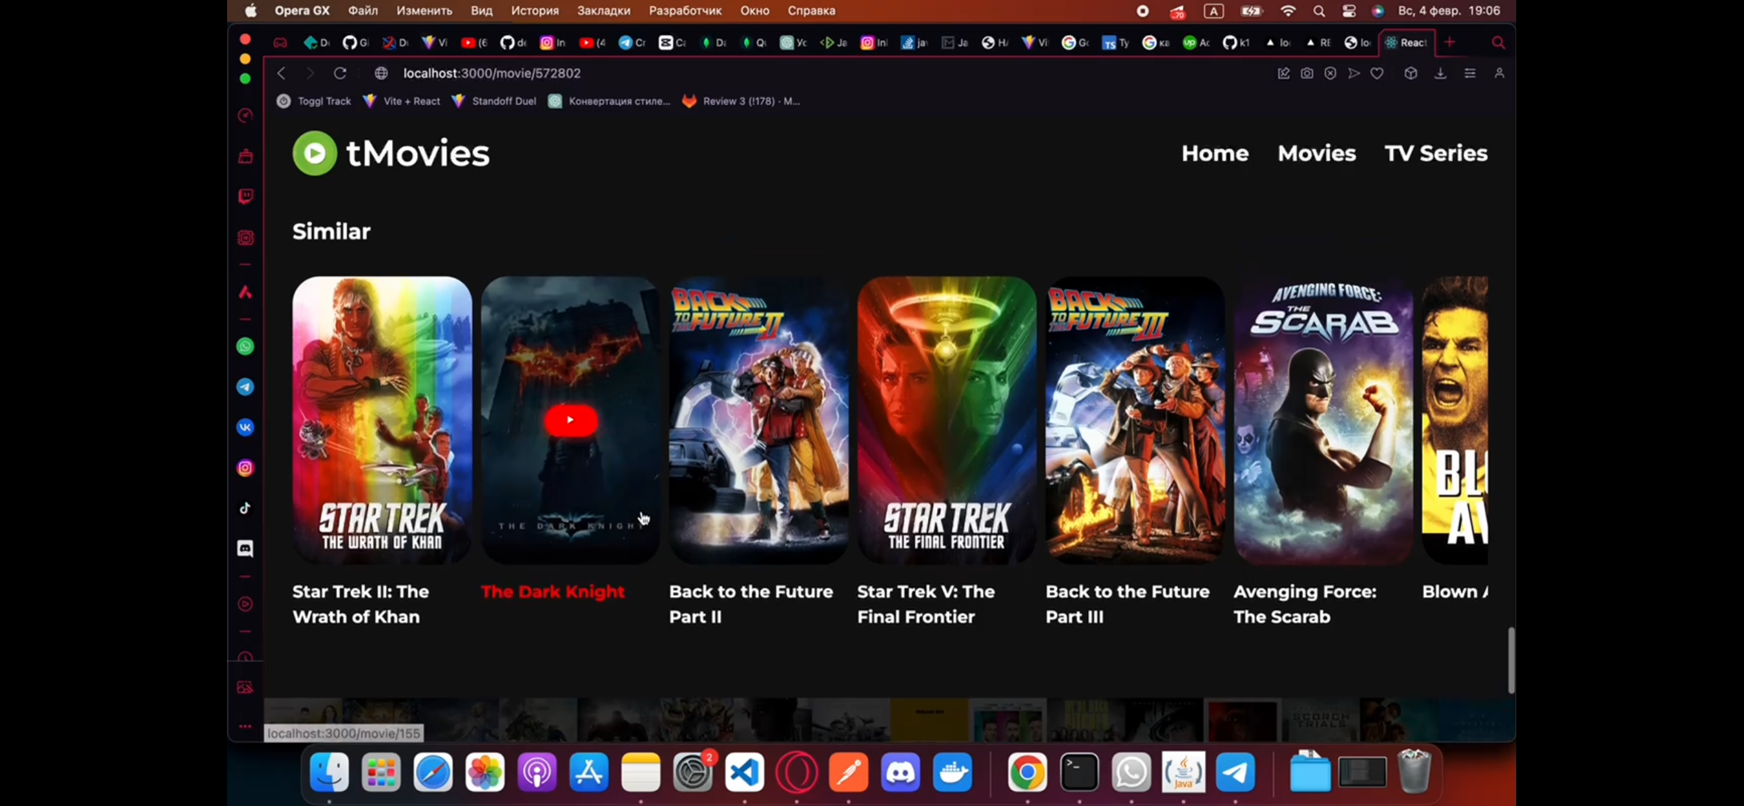This screenshot has width=1744, height=806.
Task: Open Back to the Future Part III poster
Action: [x=1135, y=420]
